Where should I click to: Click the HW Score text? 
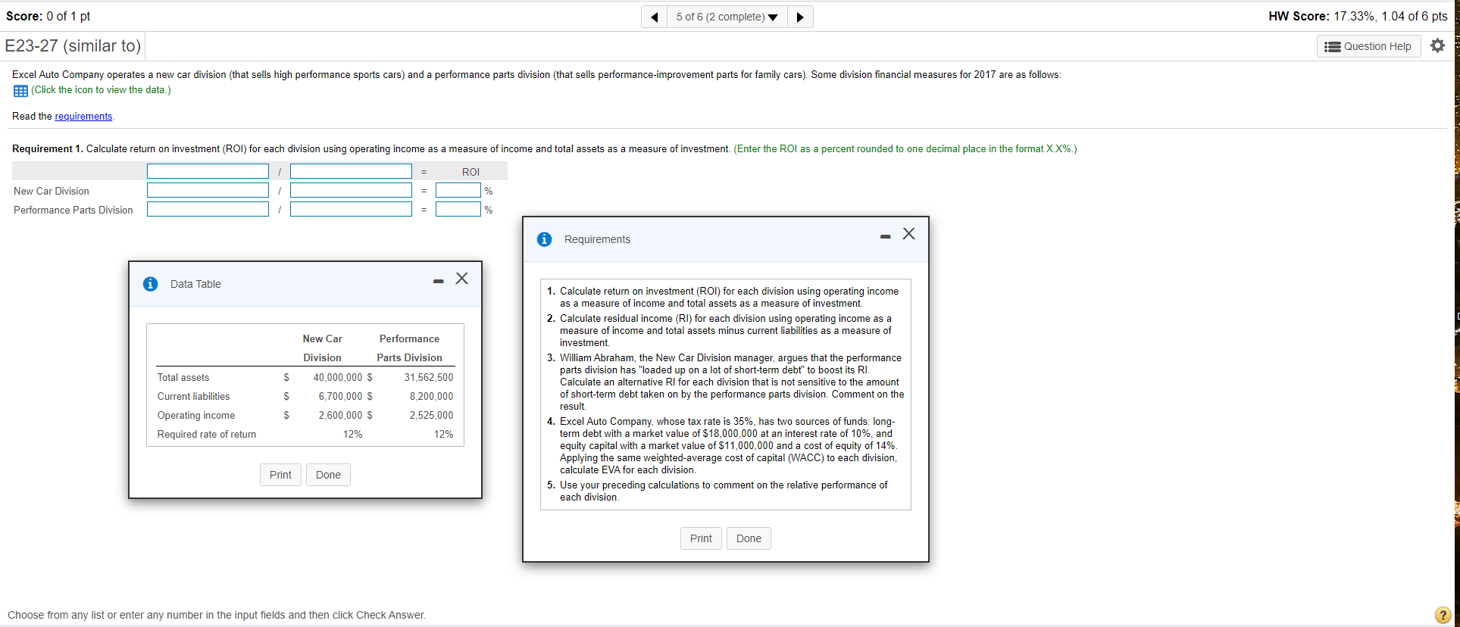click(1358, 17)
